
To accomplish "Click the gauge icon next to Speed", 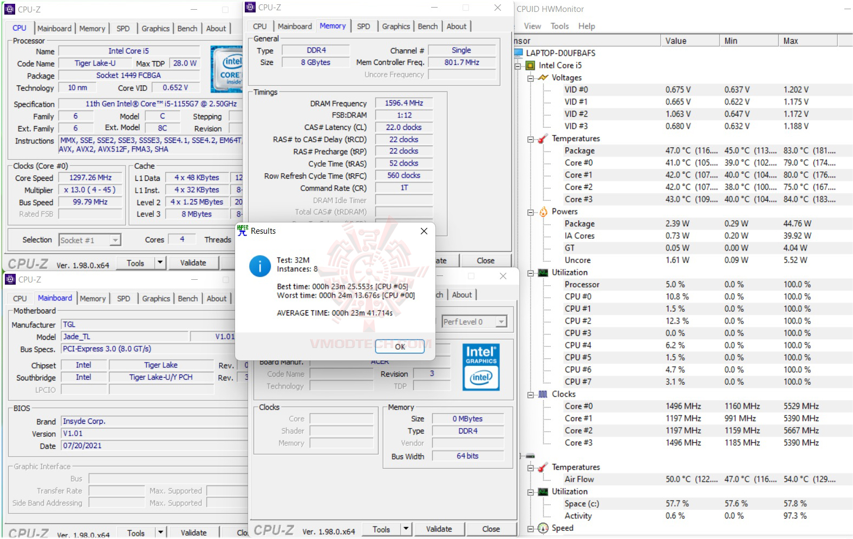I will [543, 528].
